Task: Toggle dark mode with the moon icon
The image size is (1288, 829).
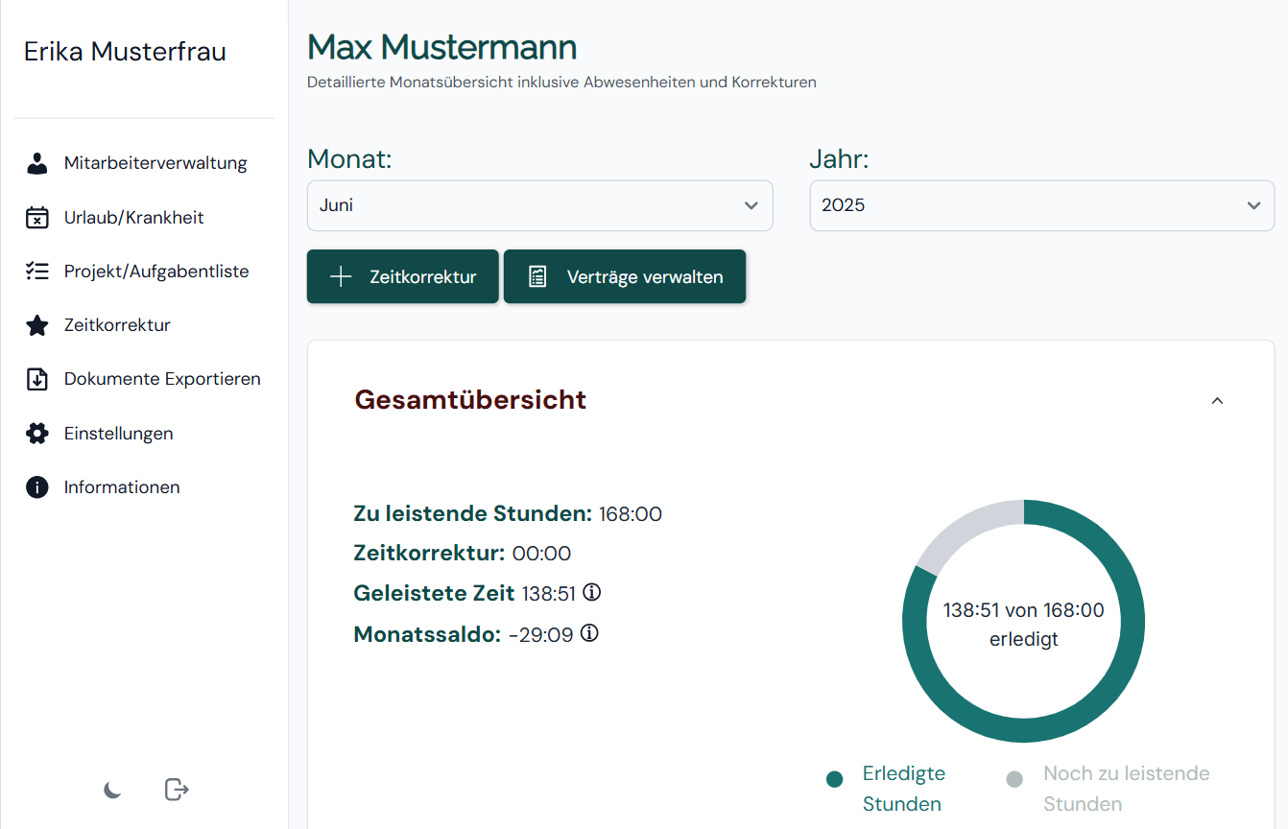Action: tap(113, 791)
